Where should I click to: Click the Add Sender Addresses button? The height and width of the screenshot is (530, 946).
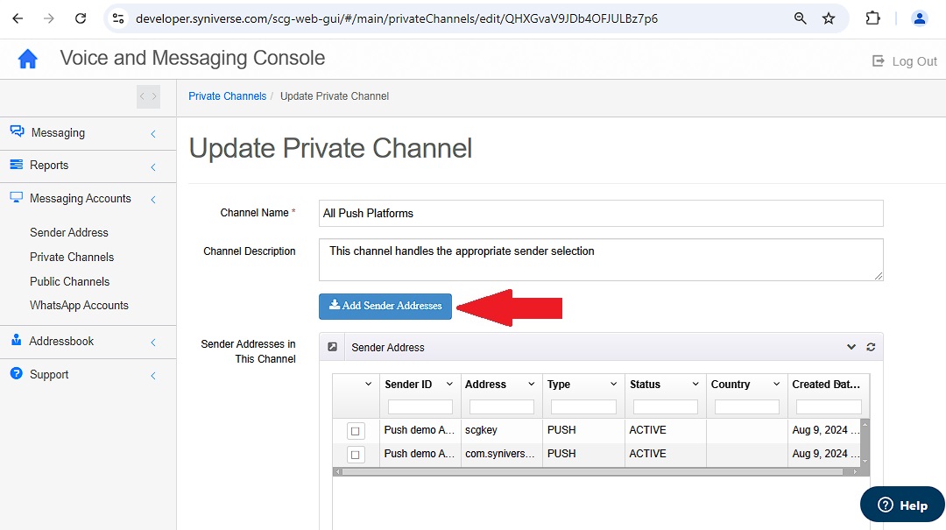point(385,306)
